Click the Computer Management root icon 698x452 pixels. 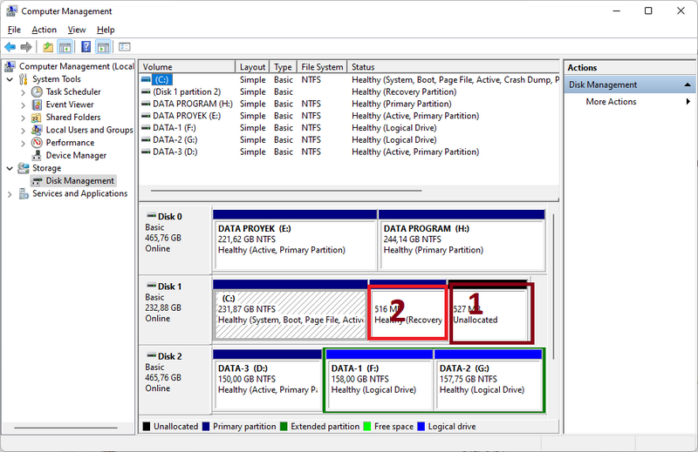click(10, 66)
